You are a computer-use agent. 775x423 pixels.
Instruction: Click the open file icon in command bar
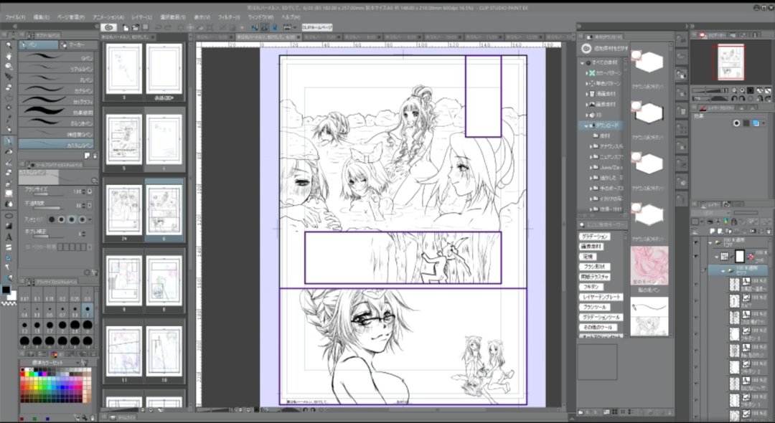(134, 28)
